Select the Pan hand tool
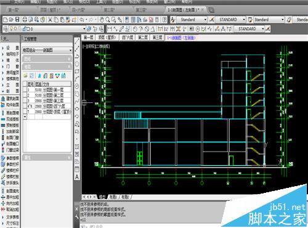The width and height of the screenshot is (308, 228). click(x=102, y=20)
